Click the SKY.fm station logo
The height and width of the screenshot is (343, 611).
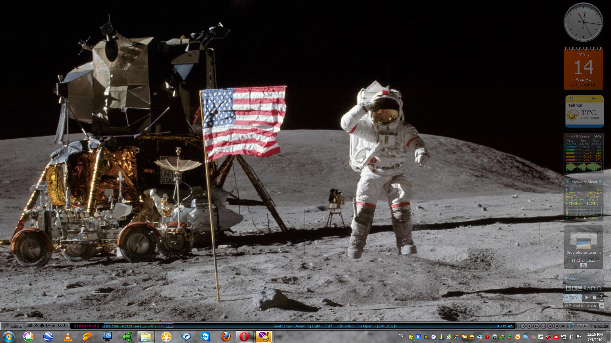pos(573,298)
